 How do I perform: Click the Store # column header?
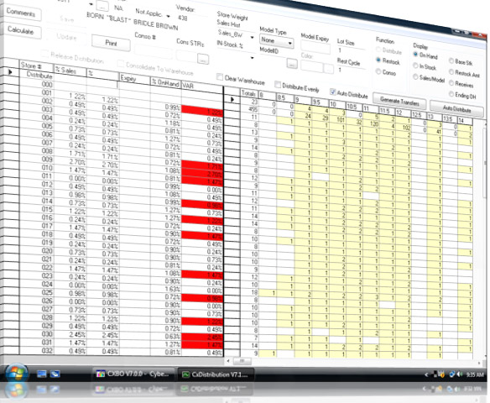pyautogui.click(x=37, y=66)
